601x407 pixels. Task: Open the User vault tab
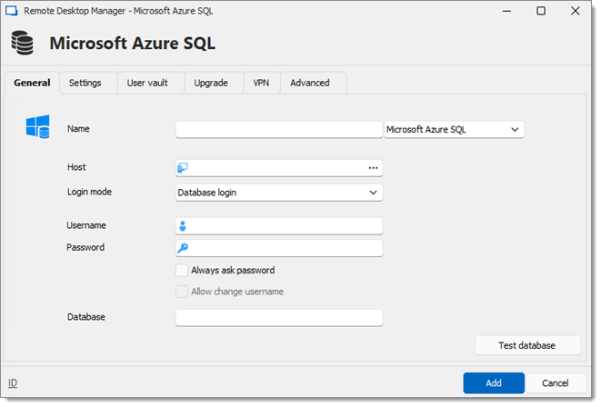click(x=147, y=83)
